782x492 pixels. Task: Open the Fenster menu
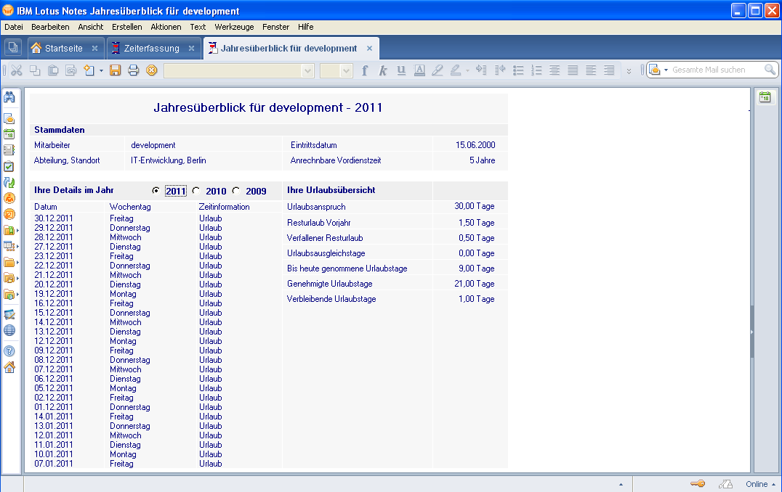pyautogui.click(x=275, y=27)
